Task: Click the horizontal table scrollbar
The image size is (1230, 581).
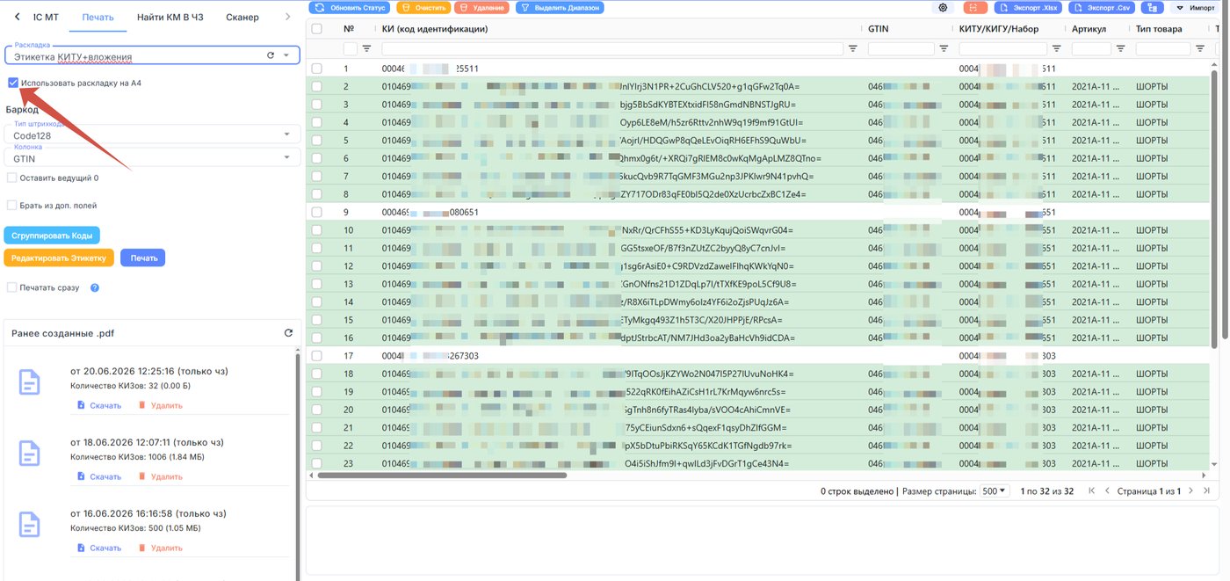Action: [442, 476]
